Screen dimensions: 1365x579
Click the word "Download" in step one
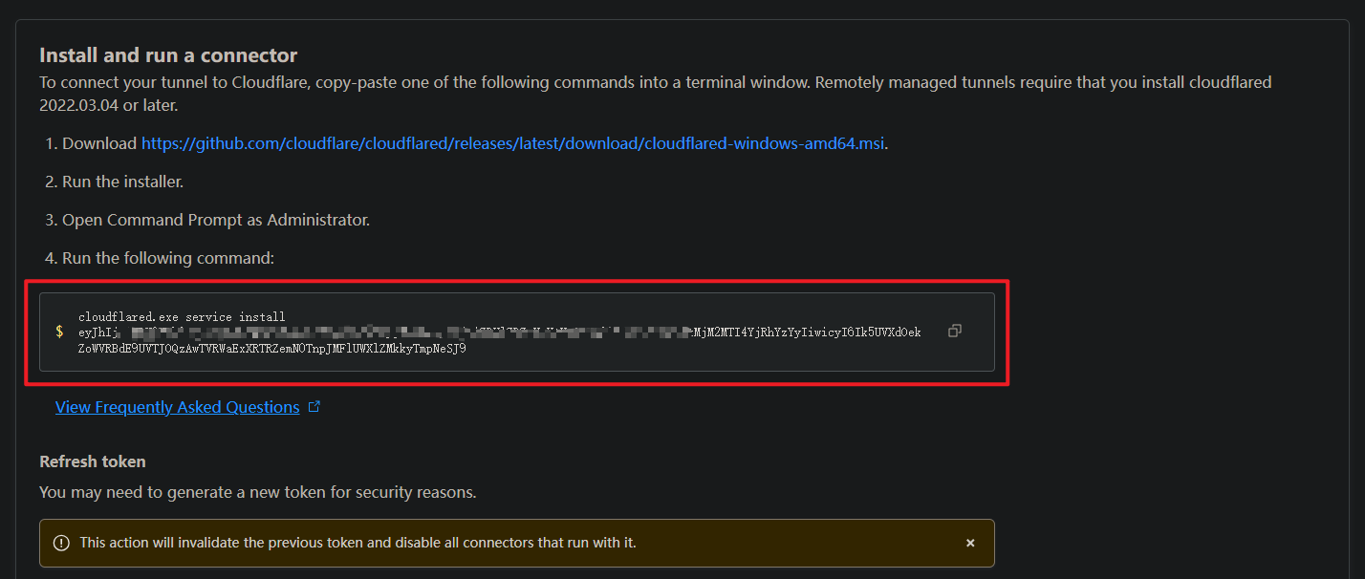[99, 143]
